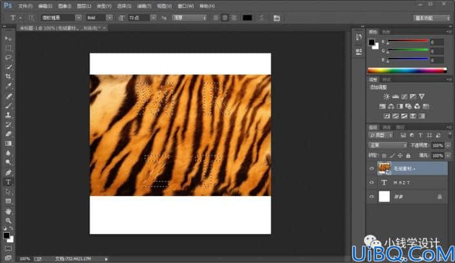Select the Move tool
The width and height of the screenshot is (455, 263).
(x=8, y=39)
